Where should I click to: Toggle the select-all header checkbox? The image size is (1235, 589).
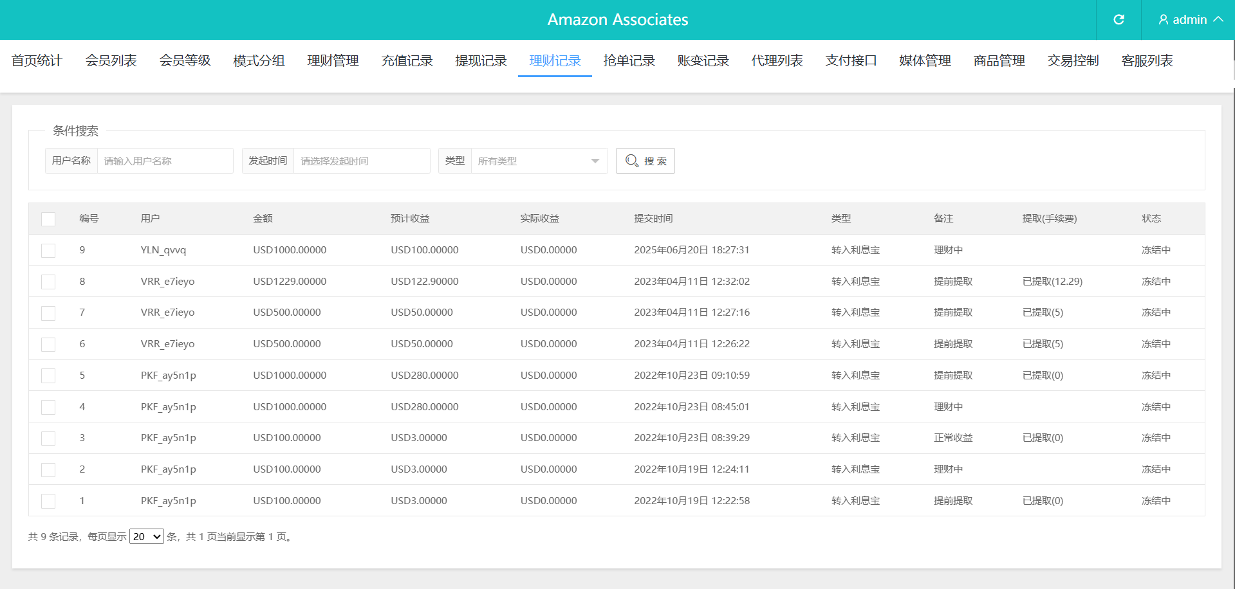point(48,219)
